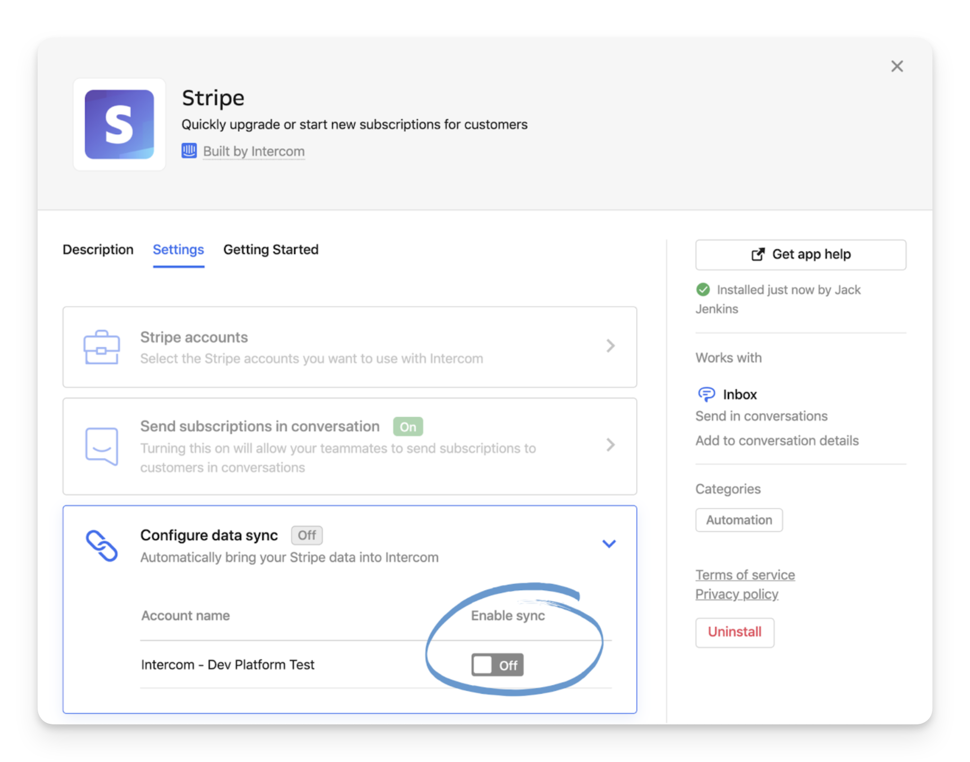Collapse the Configure data sync section
Image resolution: width=970 pixels, height=762 pixels.
609,544
